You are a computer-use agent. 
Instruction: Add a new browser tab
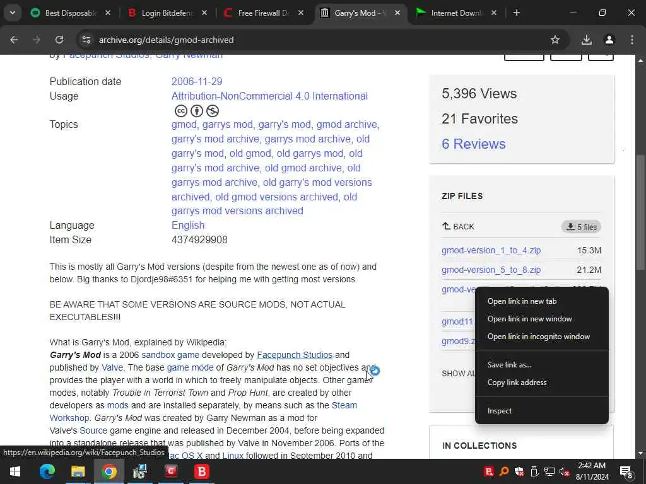(516, 13)
